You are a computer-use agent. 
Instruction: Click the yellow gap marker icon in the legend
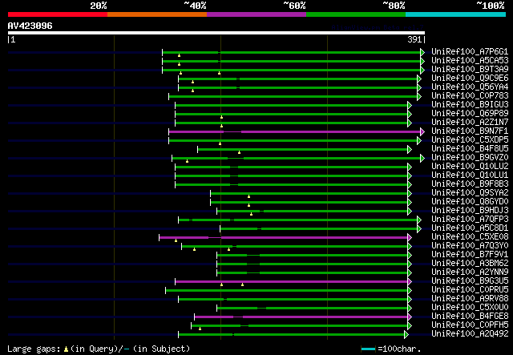tap(66, 349)
